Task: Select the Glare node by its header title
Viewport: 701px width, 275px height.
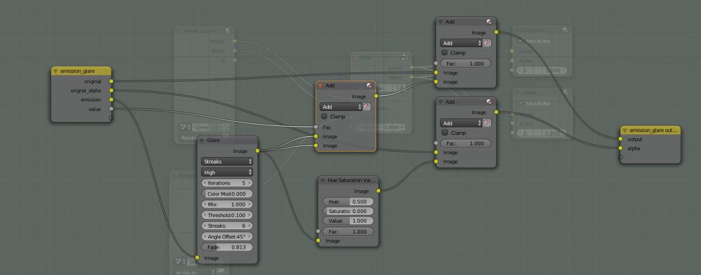Action: click(x=213, y=140)
